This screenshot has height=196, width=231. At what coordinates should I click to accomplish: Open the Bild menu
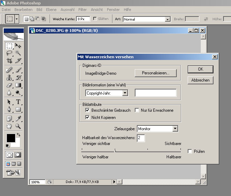(x=39, y=10)
